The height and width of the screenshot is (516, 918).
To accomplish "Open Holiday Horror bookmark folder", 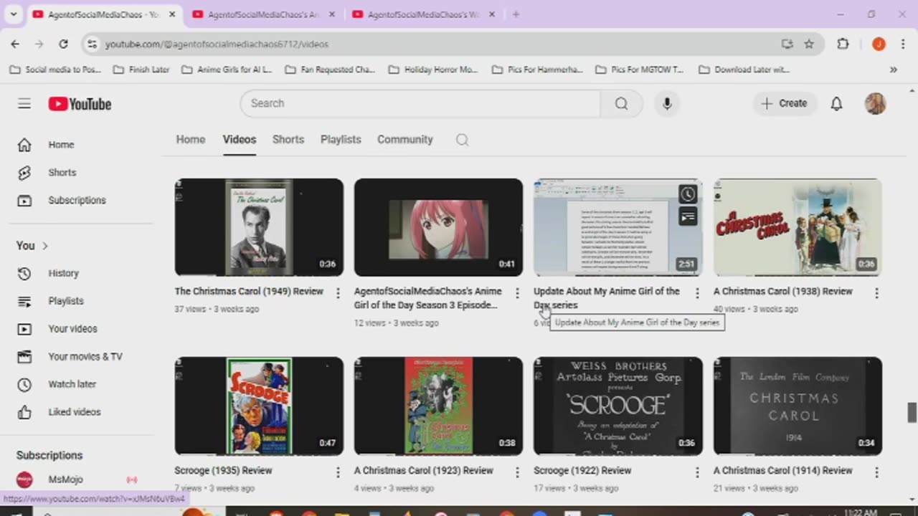I will pos(432,70).
